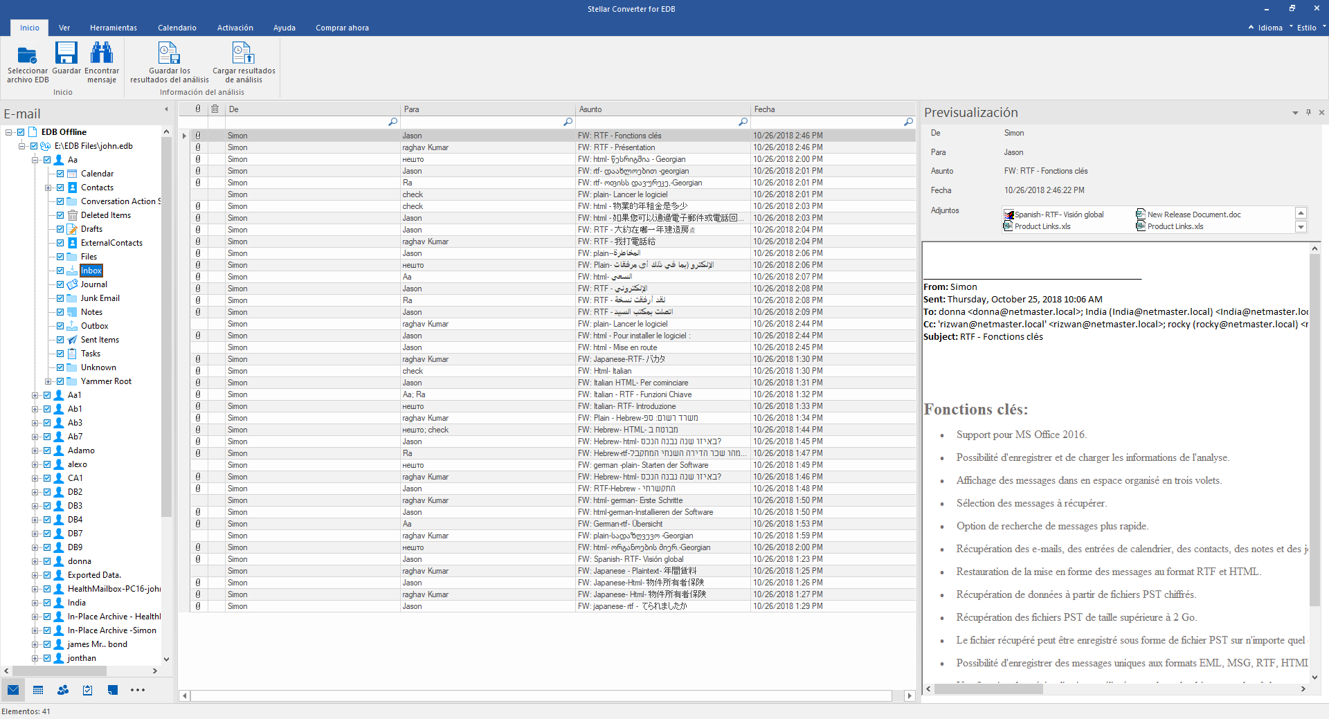Screen dimensions: 1329x719
Task: Click Guardar los resultados del análisis
Action: 170,62
